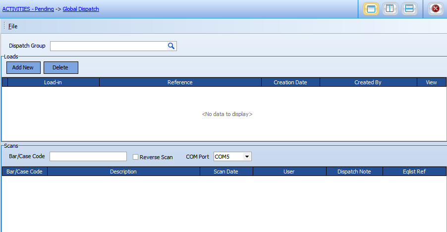Open the File menu
The width and height of the screenshot is (447, 232).
tap(13, 26)
